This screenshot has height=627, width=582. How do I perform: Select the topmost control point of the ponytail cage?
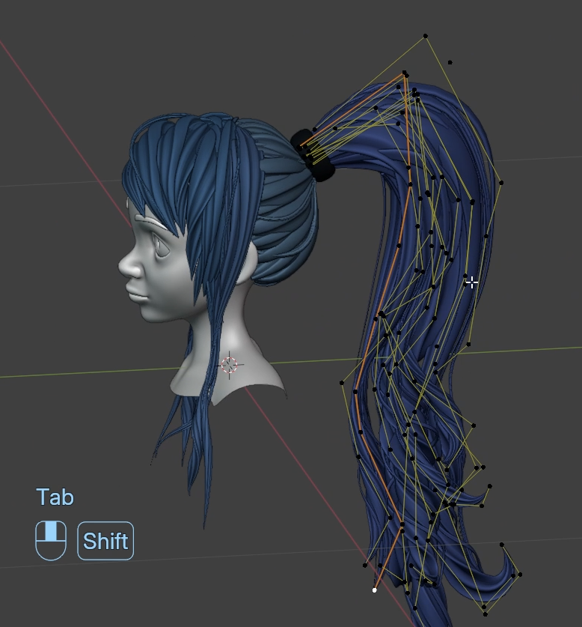pyautogui.click(x=426, y=36)
